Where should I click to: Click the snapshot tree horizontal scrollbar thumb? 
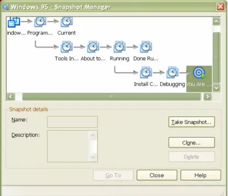(111, 96)
